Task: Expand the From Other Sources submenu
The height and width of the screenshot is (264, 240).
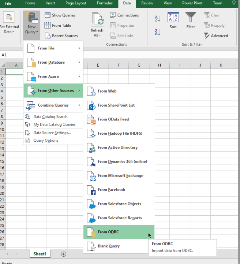Action: pyautogui.click(x=53, y=90)
